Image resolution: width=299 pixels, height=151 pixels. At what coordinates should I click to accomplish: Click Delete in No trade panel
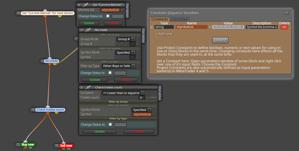pyautogui.click(x=126, y=80)
